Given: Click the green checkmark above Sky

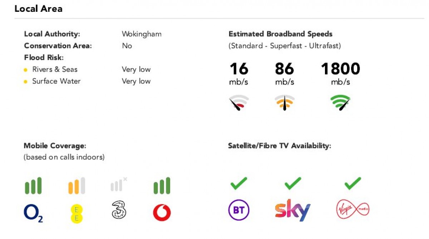Looking at the screenshot, I should pos(293,184).
